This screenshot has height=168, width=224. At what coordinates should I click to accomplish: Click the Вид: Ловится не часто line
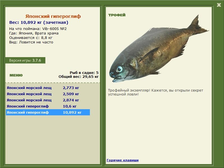point(31,42)
